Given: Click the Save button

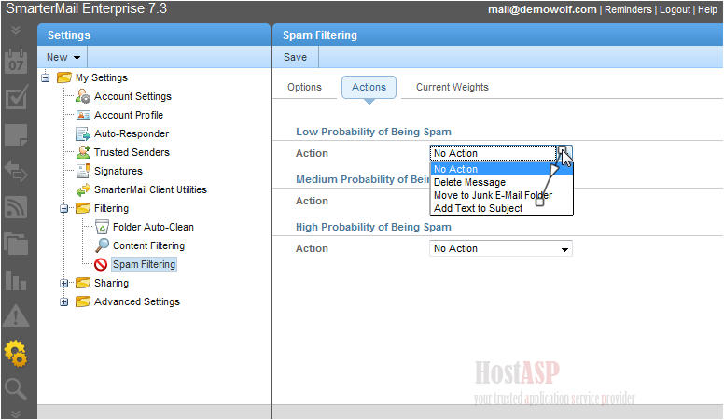Looking at the screenshot, I should click(295, 57).
